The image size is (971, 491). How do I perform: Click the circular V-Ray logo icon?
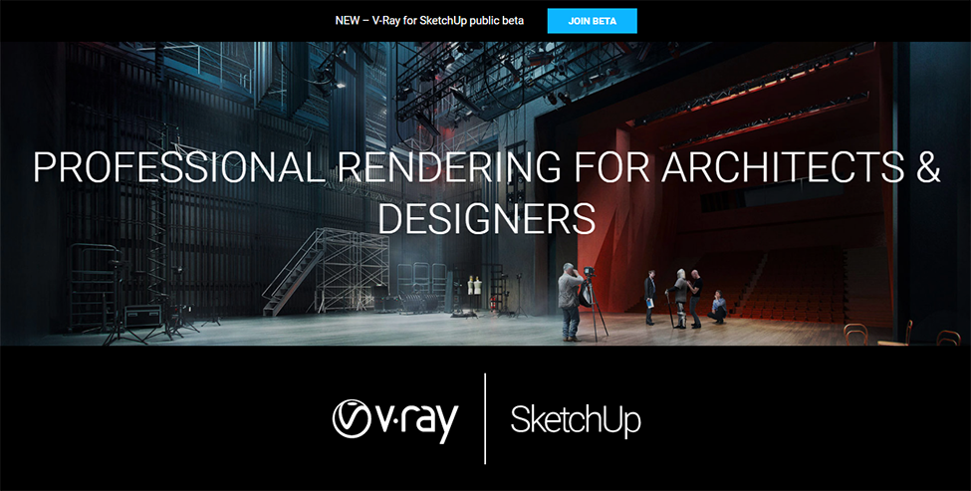[x=352, y=417]
